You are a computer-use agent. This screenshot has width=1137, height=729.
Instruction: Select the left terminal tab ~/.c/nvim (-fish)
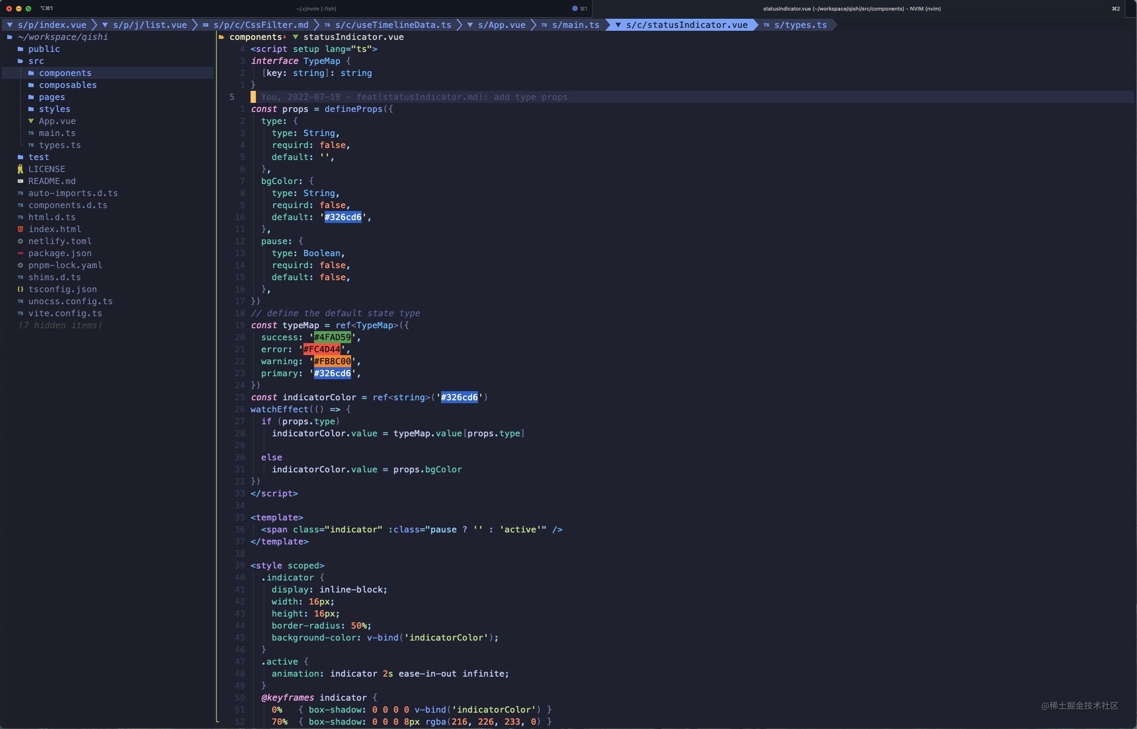tap(316, 9)
